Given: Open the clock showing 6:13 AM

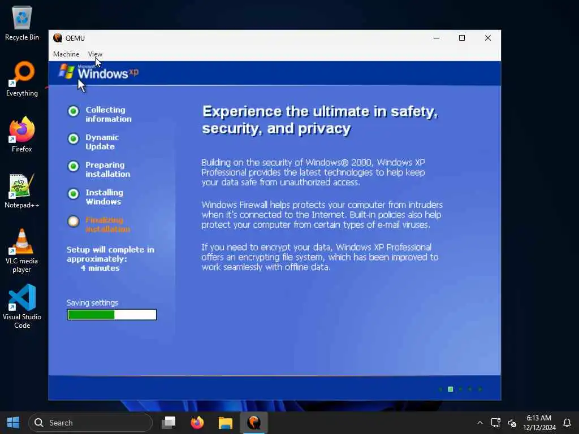Looking at the screenshot, I should (539, 423).
